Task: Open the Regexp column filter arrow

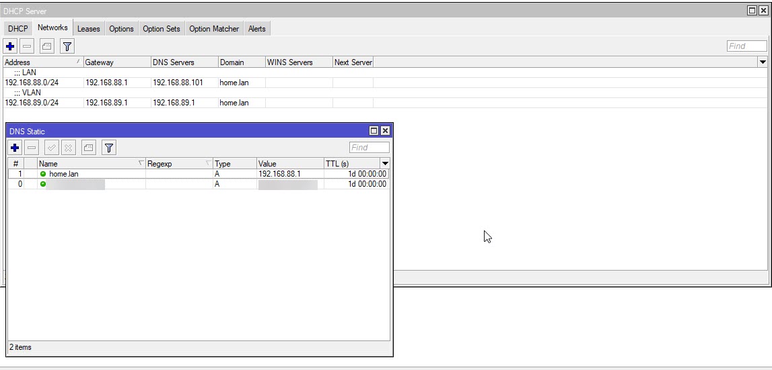Action: [x=208, y=163]
